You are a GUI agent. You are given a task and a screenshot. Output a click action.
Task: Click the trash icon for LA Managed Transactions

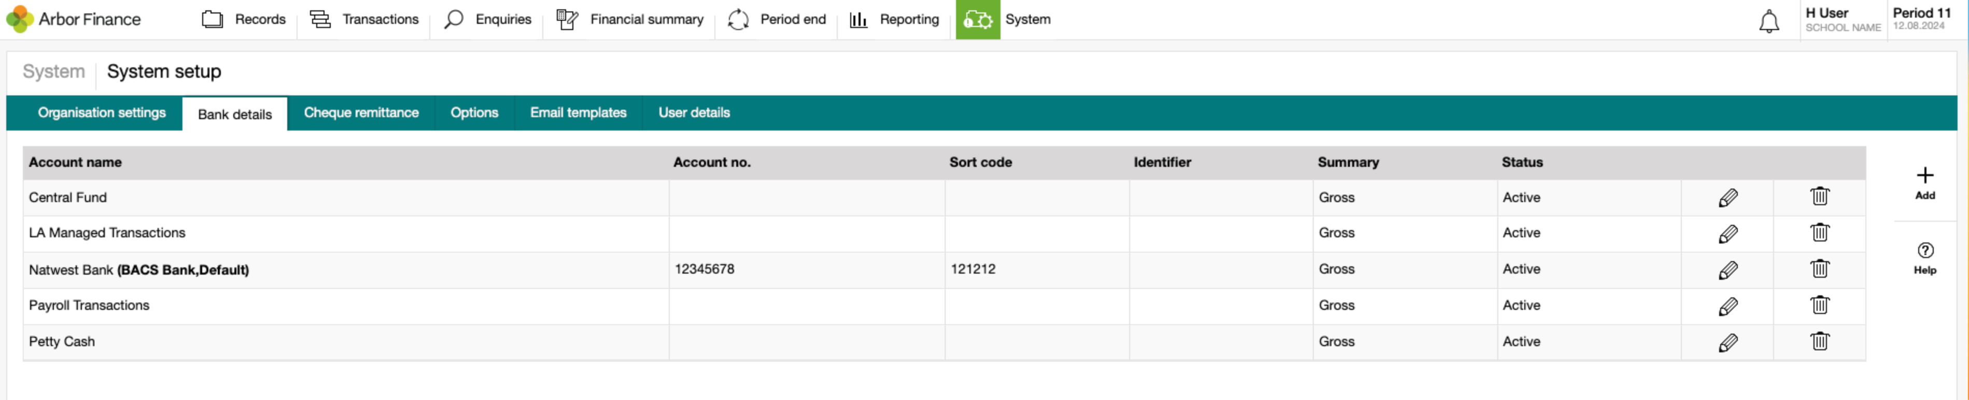tap(1819, 232)
